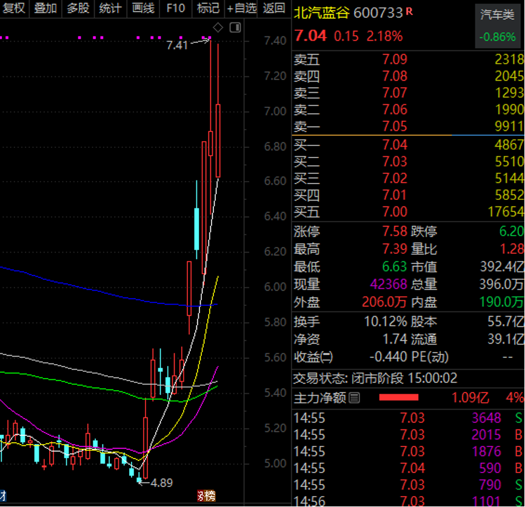Click the 4.89 low label on chart
The width and height of the screenshot is (525, 507).
point(162,483)
